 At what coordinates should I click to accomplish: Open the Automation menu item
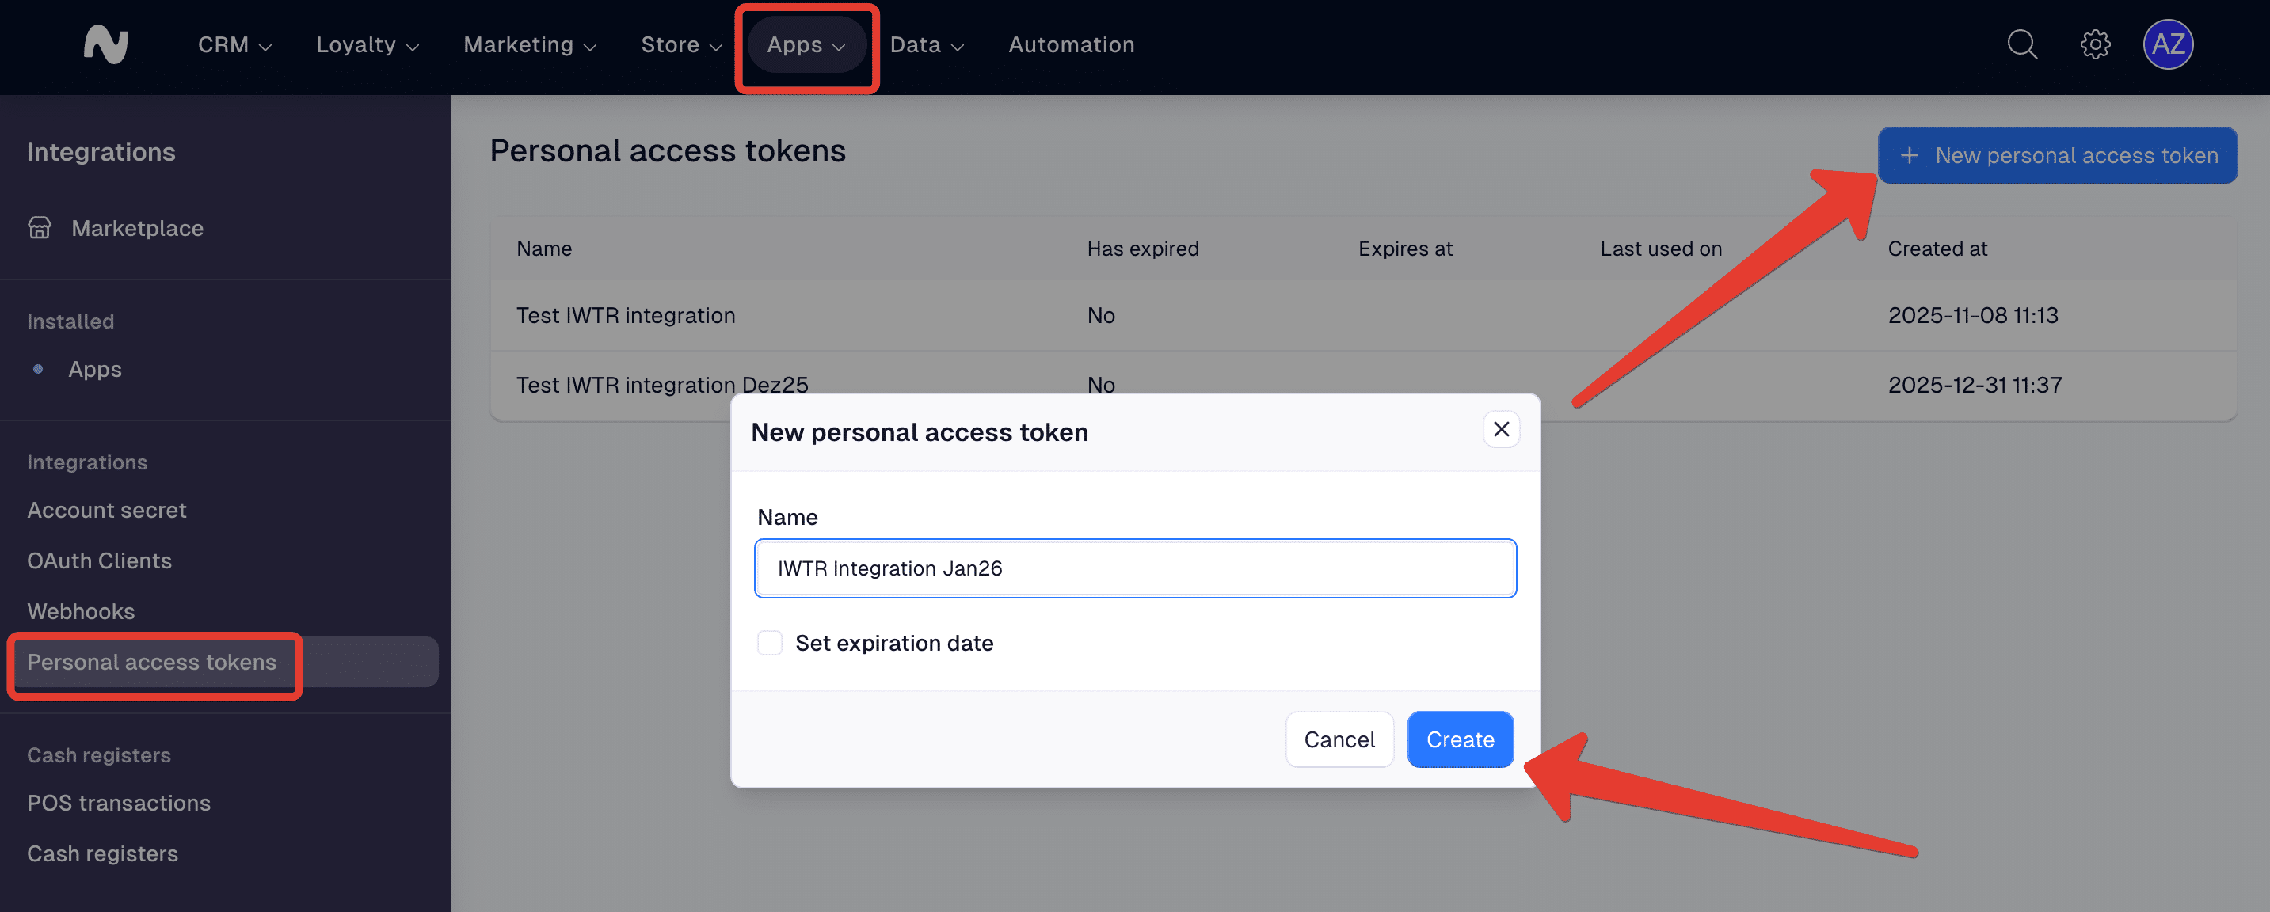pos(1071,45)
